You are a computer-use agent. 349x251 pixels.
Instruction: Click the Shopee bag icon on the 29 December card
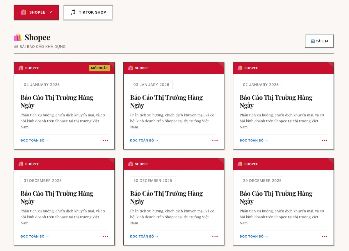(240, 164)
